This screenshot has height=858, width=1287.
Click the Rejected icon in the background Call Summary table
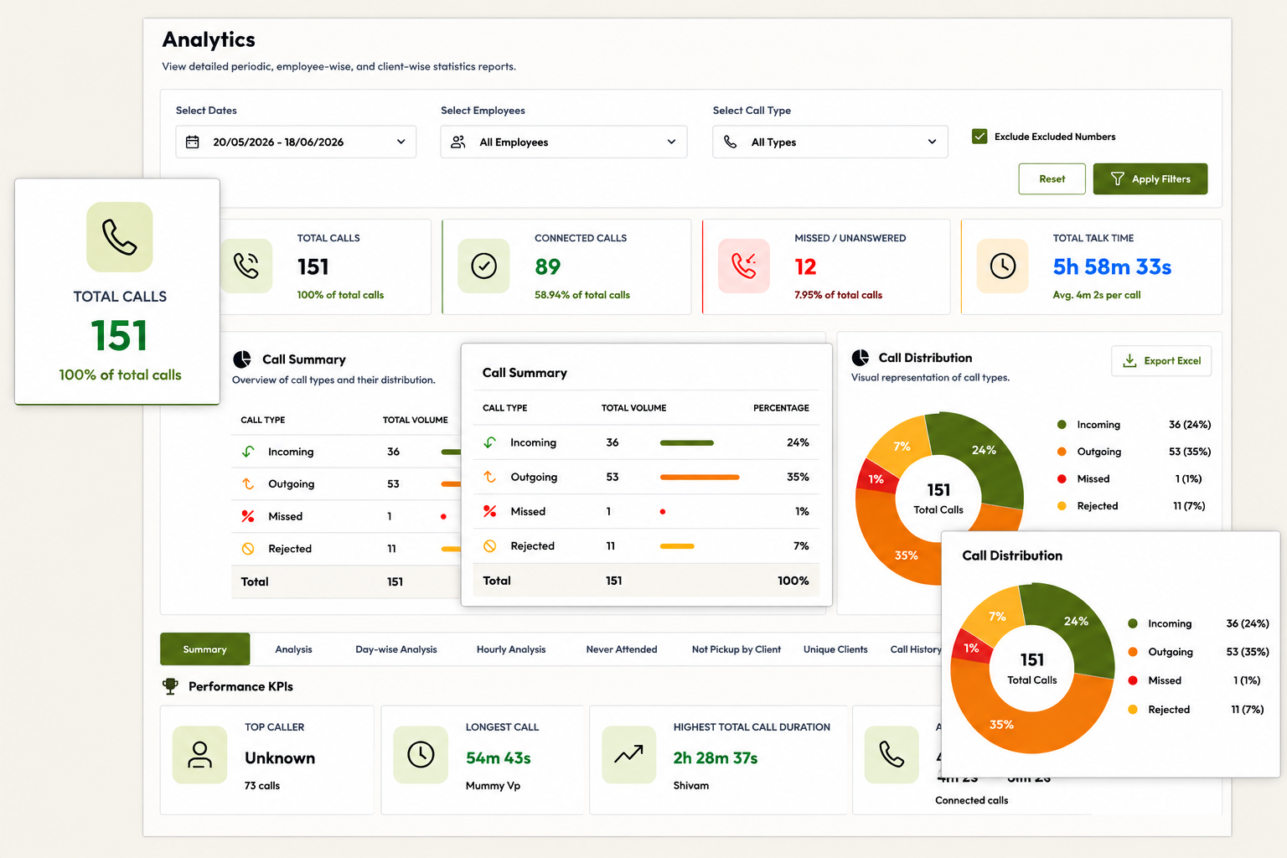tap(248, 549)
